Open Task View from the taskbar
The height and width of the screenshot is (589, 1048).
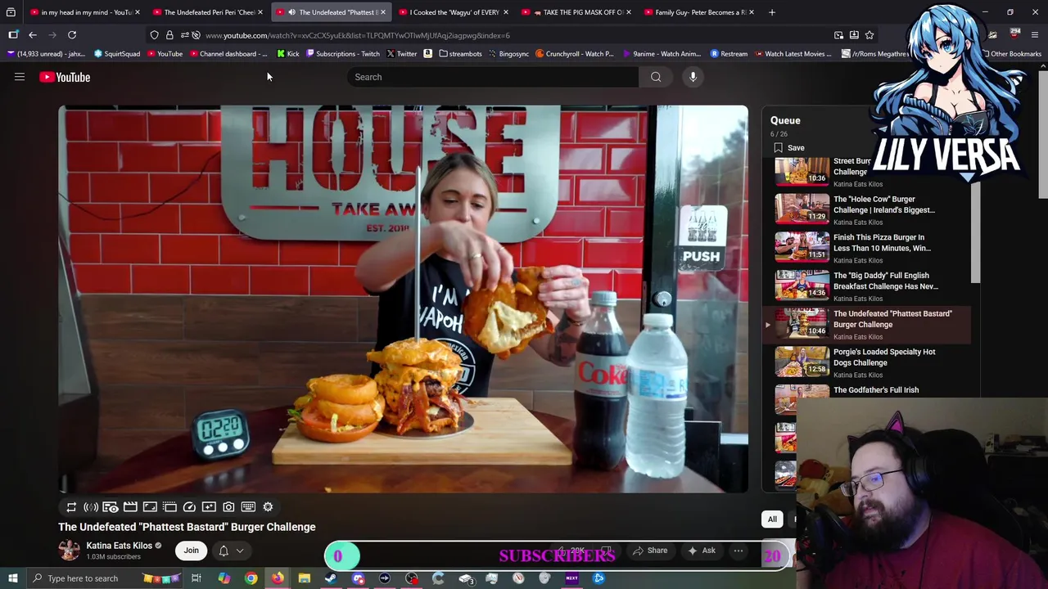[196, 578]
